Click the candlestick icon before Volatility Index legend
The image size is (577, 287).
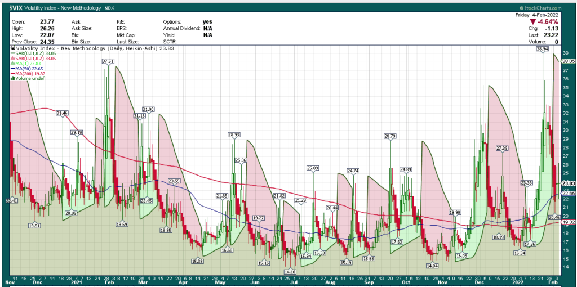click(x=12, y=48)
